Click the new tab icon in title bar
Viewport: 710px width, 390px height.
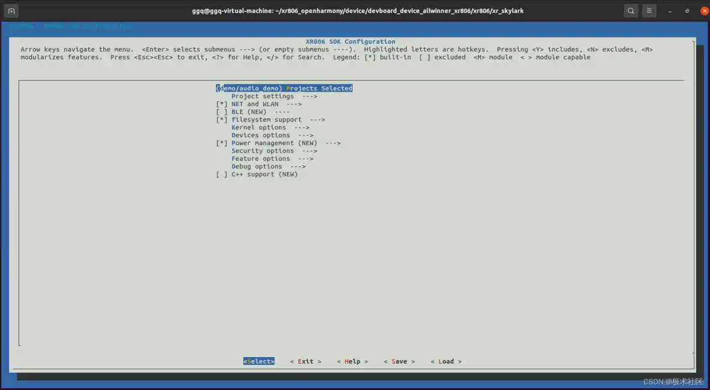coord(11,11)
